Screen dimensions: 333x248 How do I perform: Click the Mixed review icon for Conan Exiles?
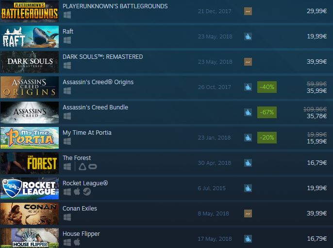[x=248, y=213]
